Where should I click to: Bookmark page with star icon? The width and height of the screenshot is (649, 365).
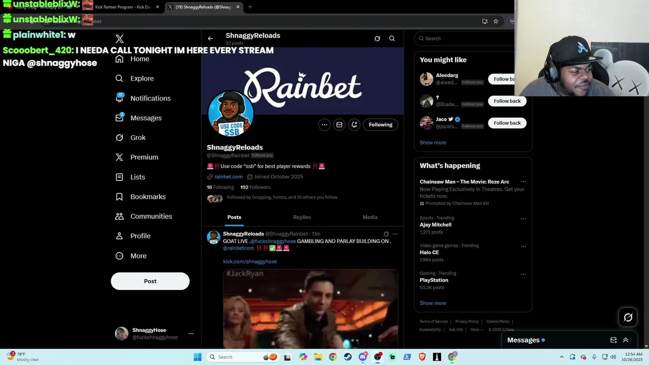point(496,21)
